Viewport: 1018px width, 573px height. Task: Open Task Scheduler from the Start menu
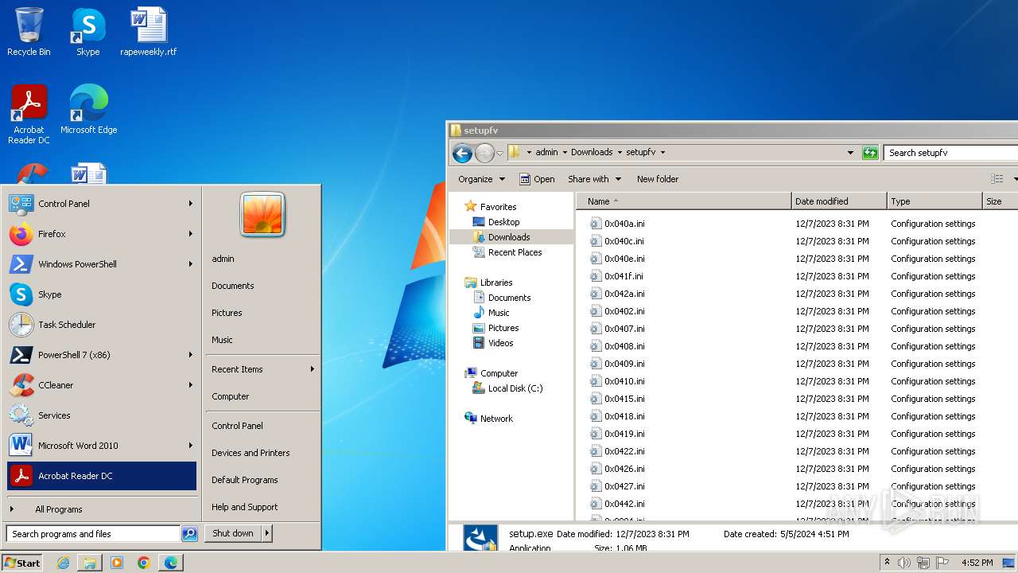(x=101, y=325)
